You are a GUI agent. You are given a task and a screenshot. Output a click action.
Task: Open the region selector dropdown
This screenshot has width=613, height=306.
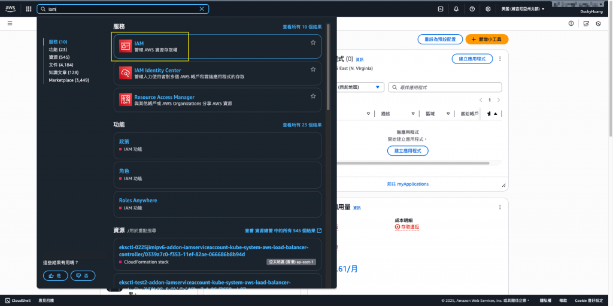click(x=523, y=9)
